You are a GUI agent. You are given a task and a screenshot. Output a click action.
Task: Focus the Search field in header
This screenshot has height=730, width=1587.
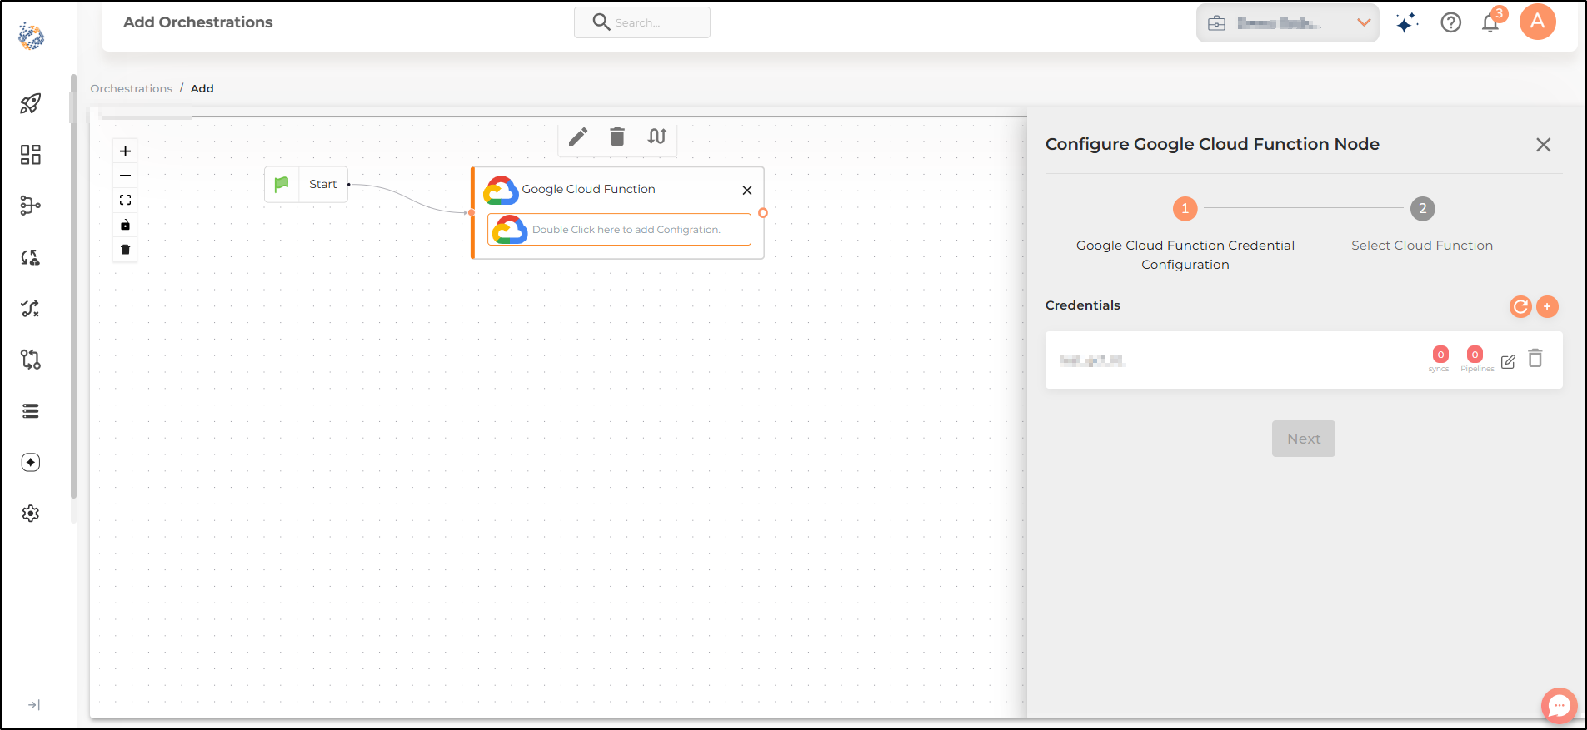642,22
